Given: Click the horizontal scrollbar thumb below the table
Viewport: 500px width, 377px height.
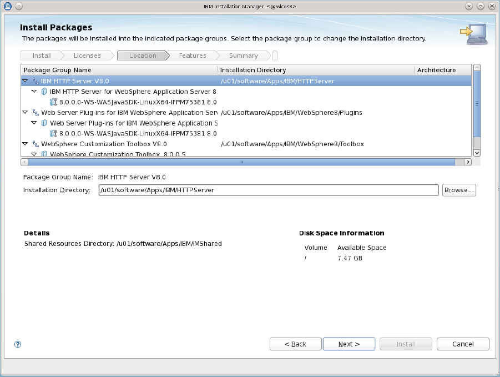Looking at the screenshot, I should [x=241, y=162].
